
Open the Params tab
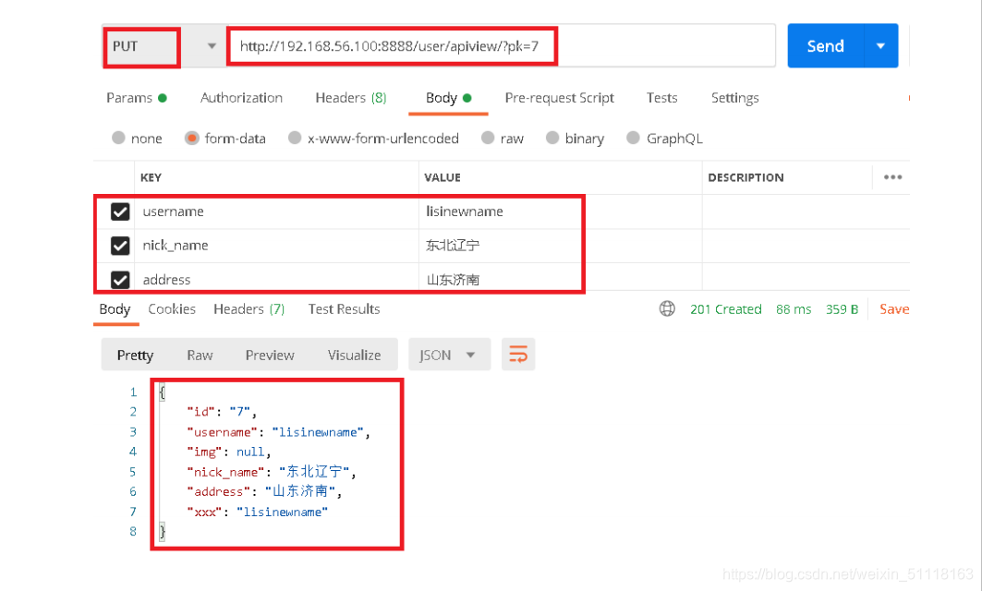pos(137,98)
